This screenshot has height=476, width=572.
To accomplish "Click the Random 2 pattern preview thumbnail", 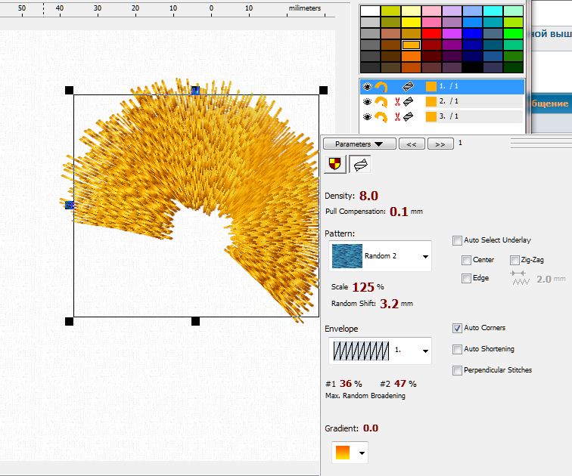I will click(x=347, y=256).
